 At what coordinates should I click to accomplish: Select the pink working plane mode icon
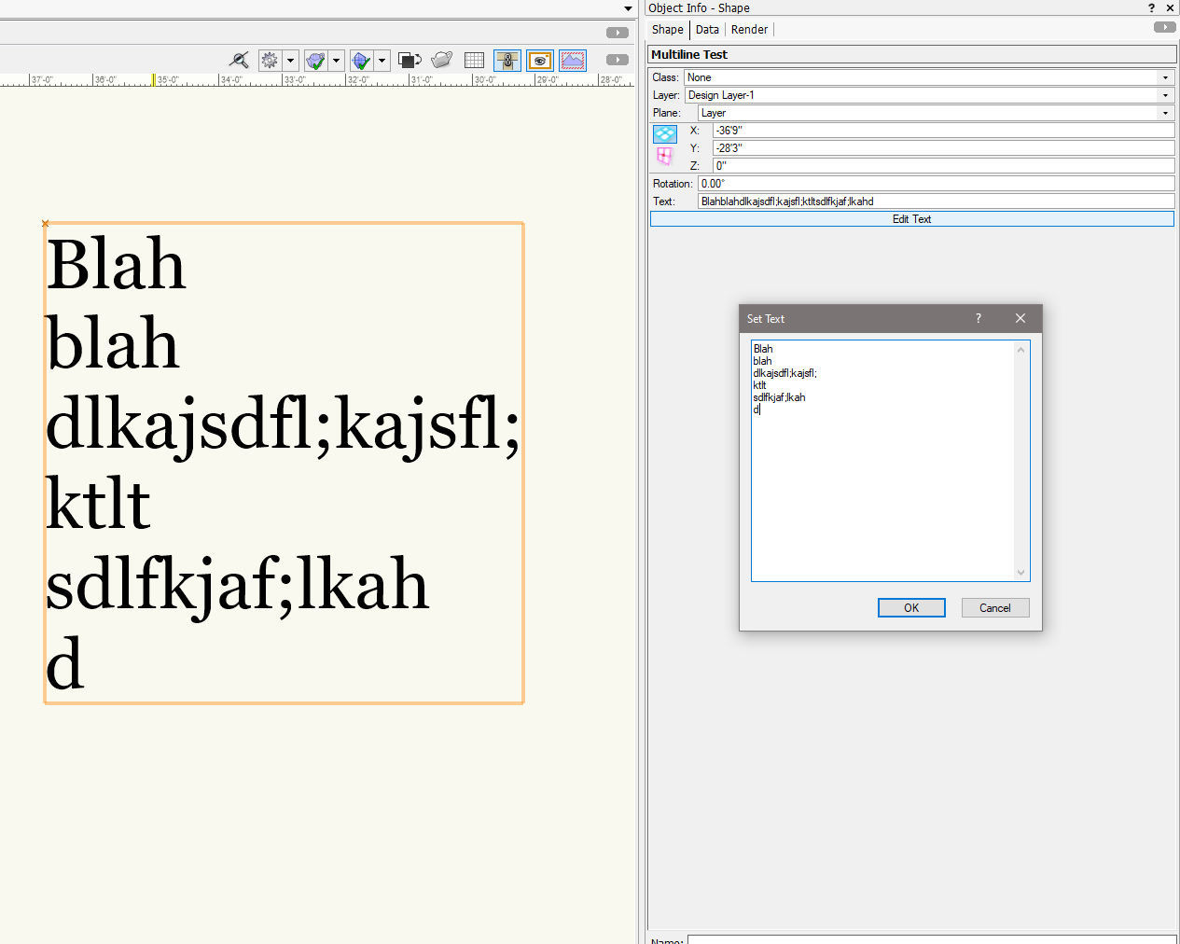click(x=664, y=156)
